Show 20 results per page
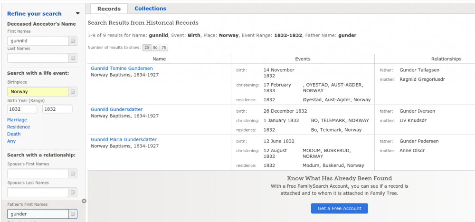The image size is (475, 222). 147,48
